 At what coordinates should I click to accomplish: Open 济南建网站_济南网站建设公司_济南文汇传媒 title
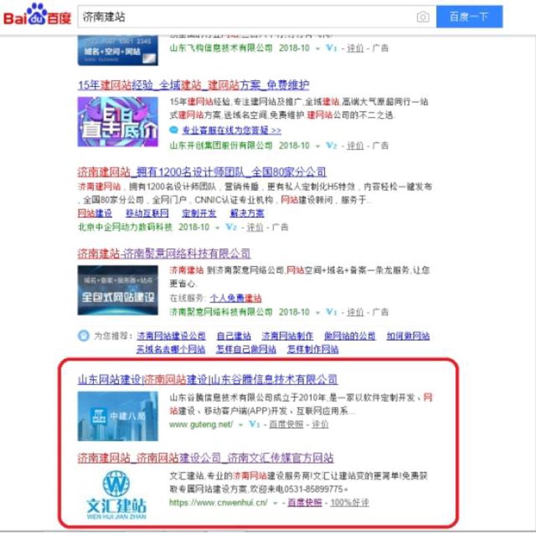point(206,458)
